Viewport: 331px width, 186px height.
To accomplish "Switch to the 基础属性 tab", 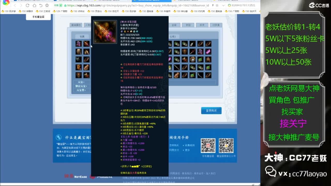I will click(76, 25).
